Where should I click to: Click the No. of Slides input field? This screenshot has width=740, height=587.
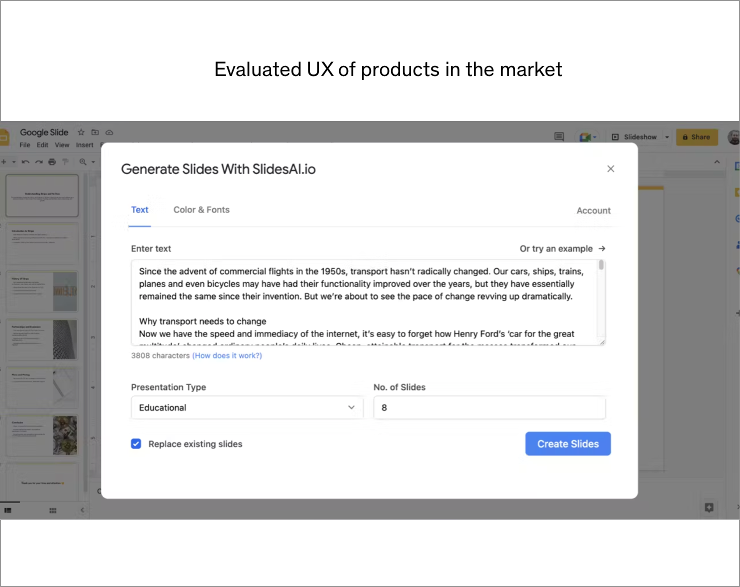pos(489,407)
